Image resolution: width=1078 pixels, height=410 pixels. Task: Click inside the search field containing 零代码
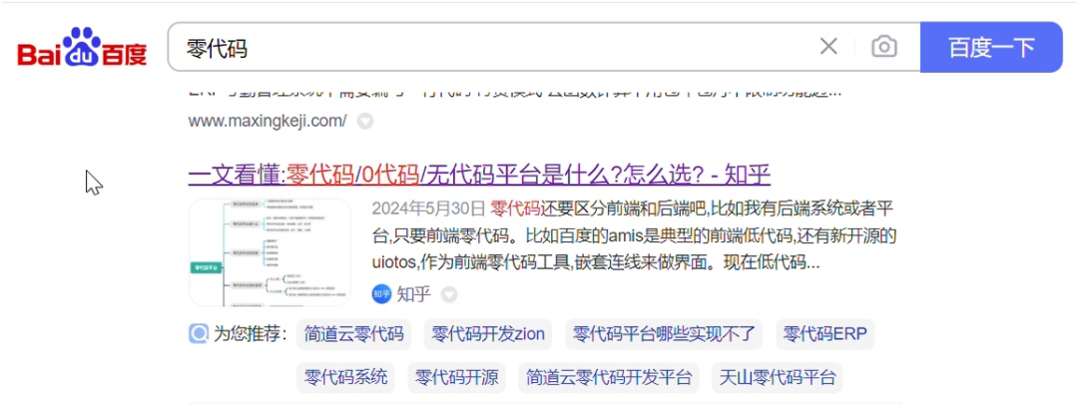point(489,47)
